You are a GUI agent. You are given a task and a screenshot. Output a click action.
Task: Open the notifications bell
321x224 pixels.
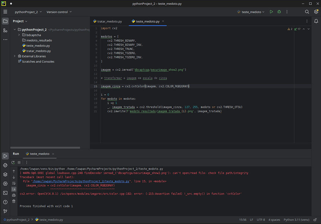(316, 21)
